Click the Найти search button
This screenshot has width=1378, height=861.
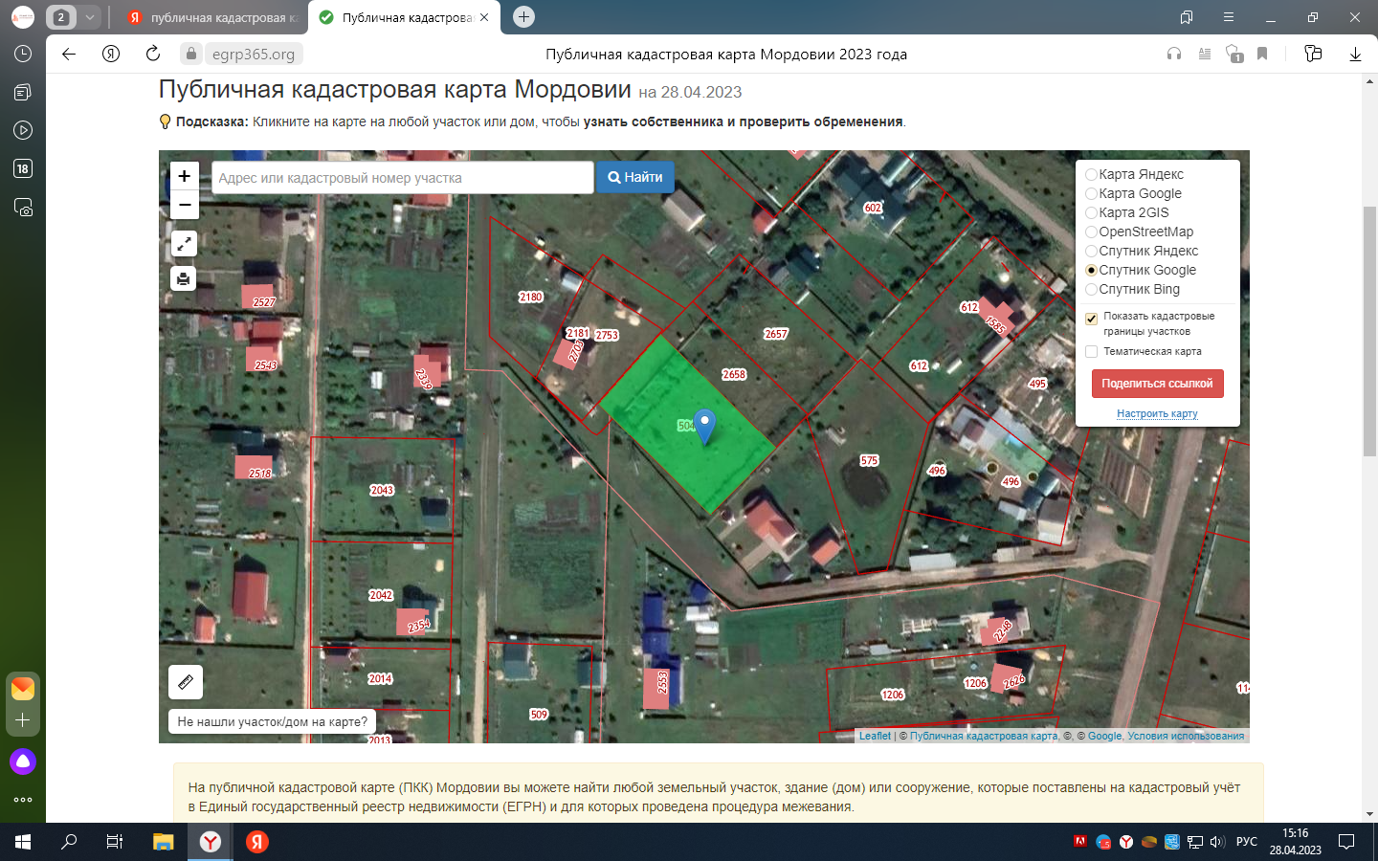click(x=635, y=177)
